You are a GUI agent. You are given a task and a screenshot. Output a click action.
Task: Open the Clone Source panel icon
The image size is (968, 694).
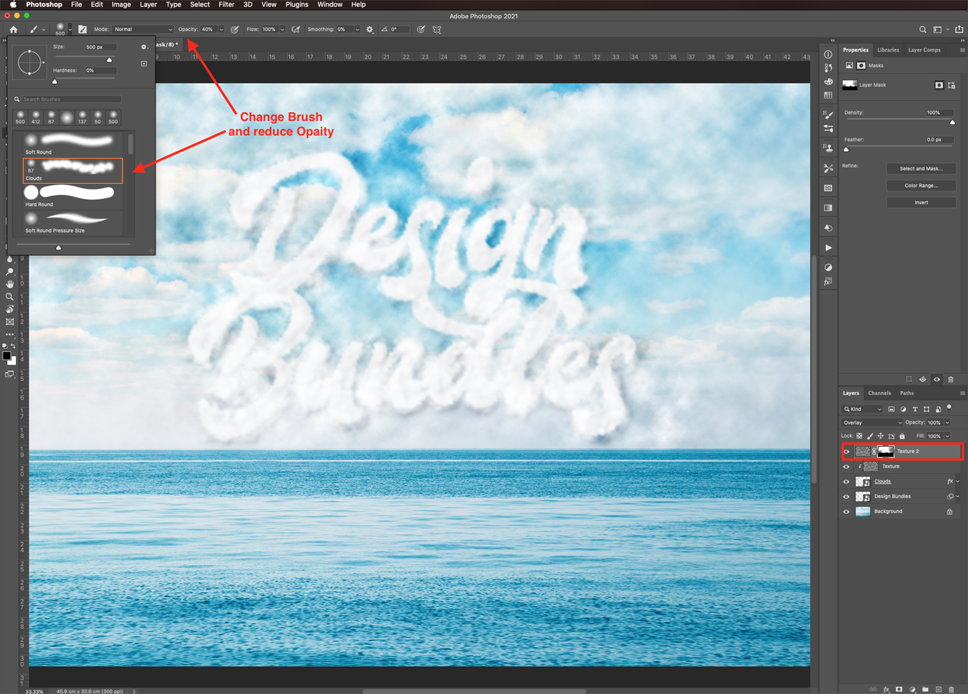tap(828, 148)
